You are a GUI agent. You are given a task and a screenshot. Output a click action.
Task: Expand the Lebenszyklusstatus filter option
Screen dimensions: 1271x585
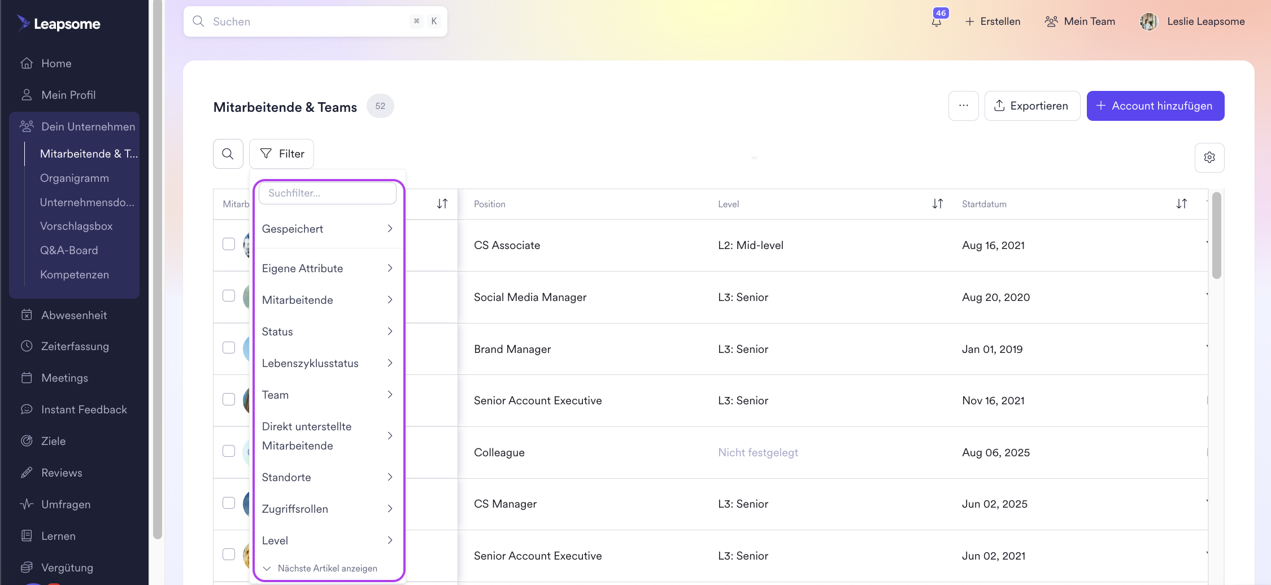click(327, 363)
